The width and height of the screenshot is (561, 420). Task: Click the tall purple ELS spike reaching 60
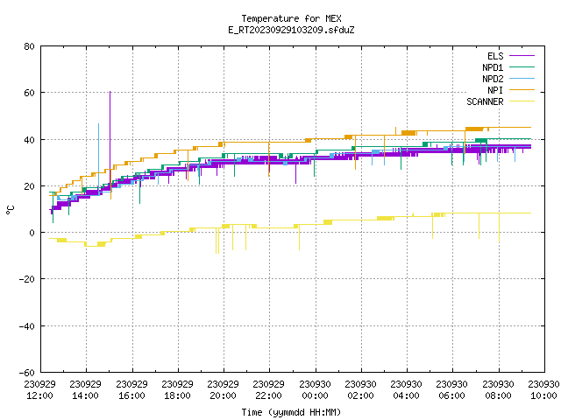coord(110,136)
